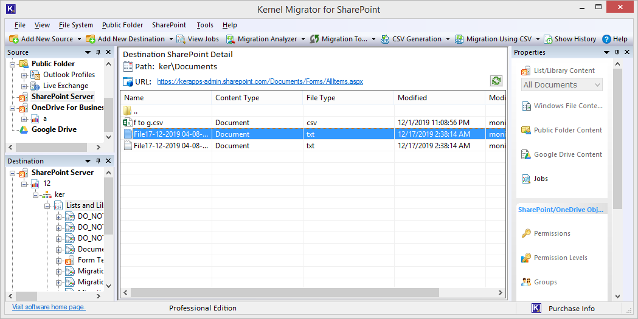The height and width of the screenshot is (319, 638).
Task: Sort by the Name column header
Action: click(166, 98)
